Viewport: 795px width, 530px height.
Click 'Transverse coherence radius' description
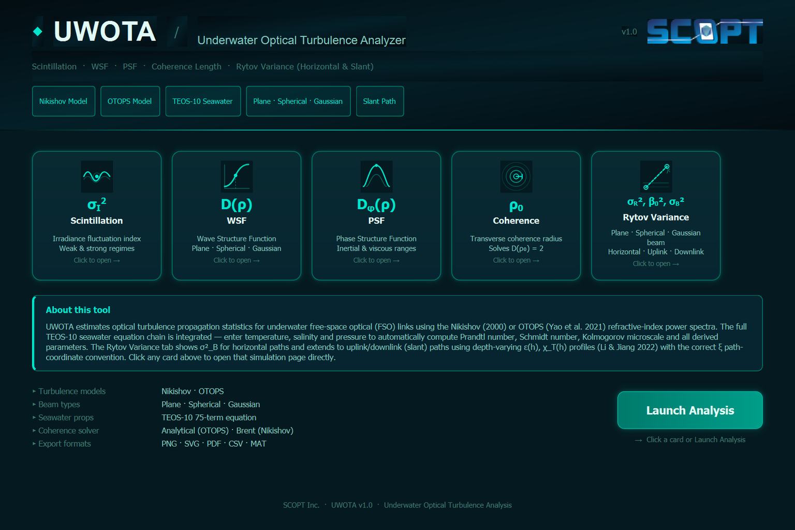point(516,239)
